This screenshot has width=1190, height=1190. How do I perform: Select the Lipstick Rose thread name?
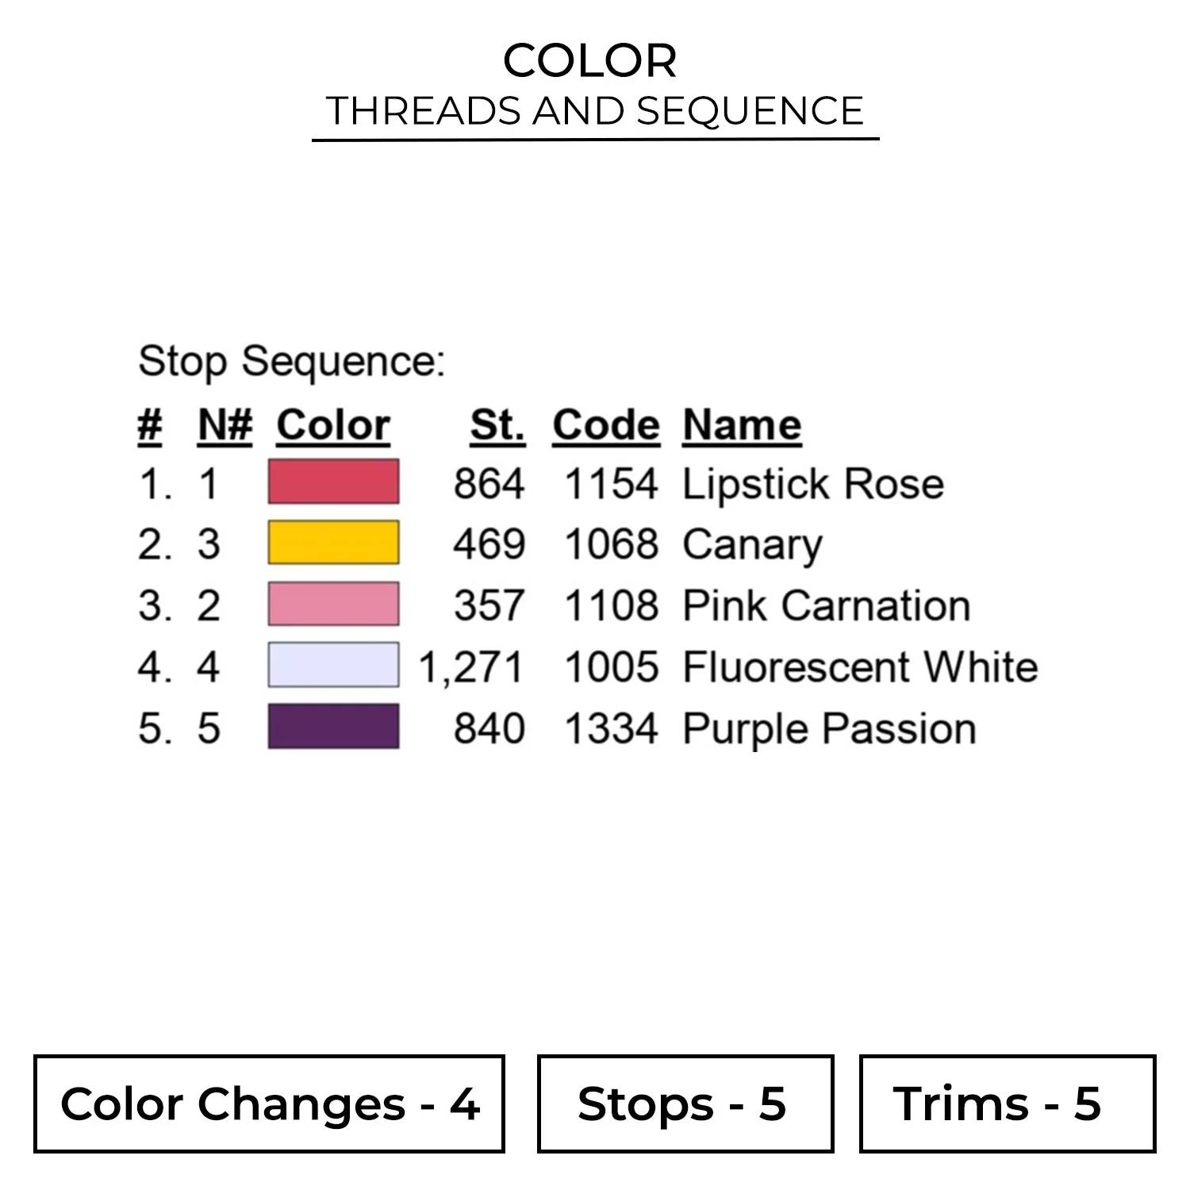813,484
